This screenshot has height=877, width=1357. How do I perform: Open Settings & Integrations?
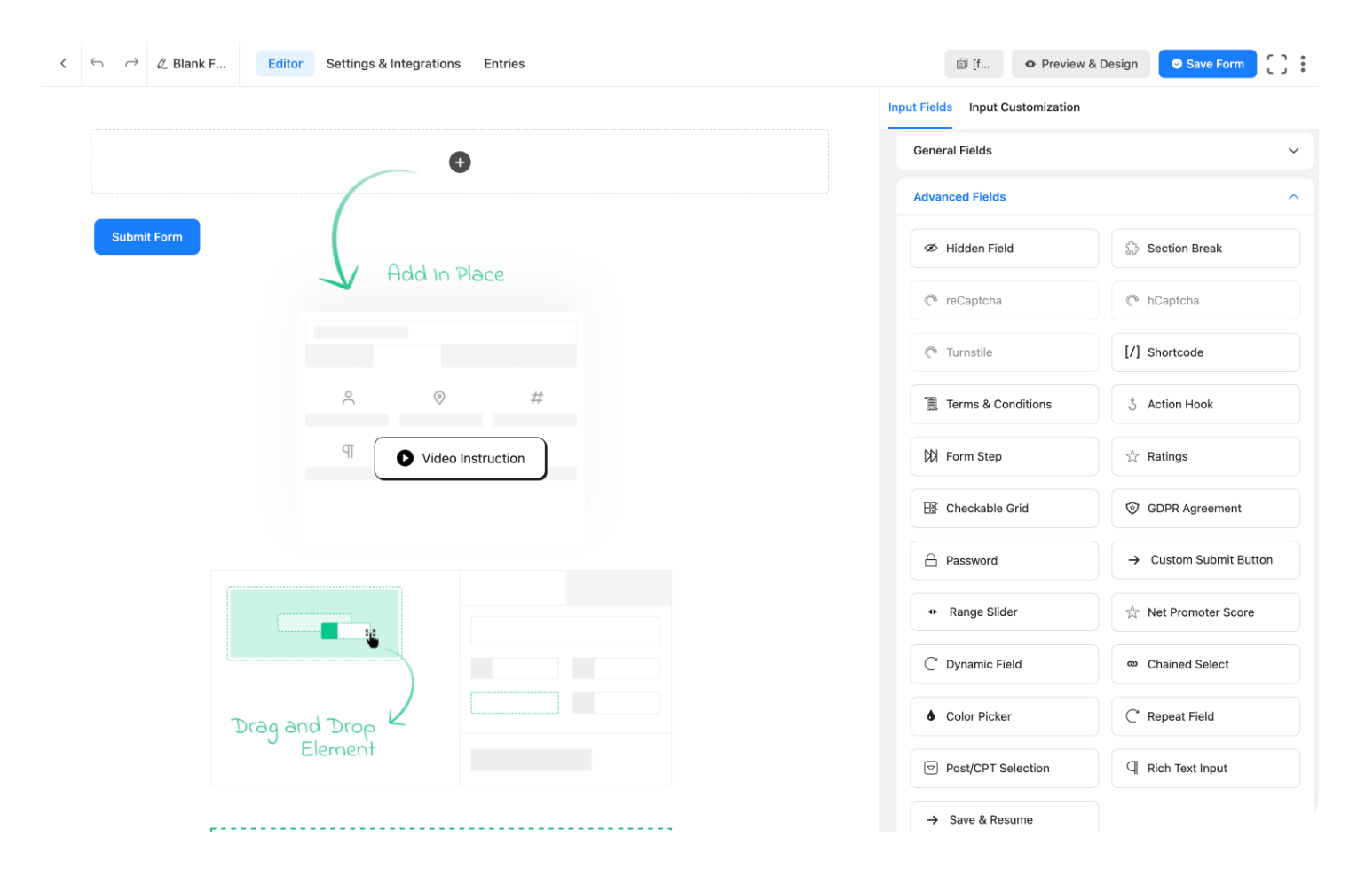pos(393,63)
